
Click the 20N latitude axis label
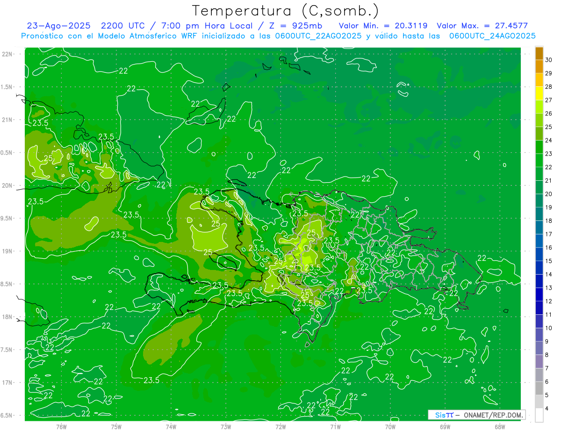tap(7, 185)
